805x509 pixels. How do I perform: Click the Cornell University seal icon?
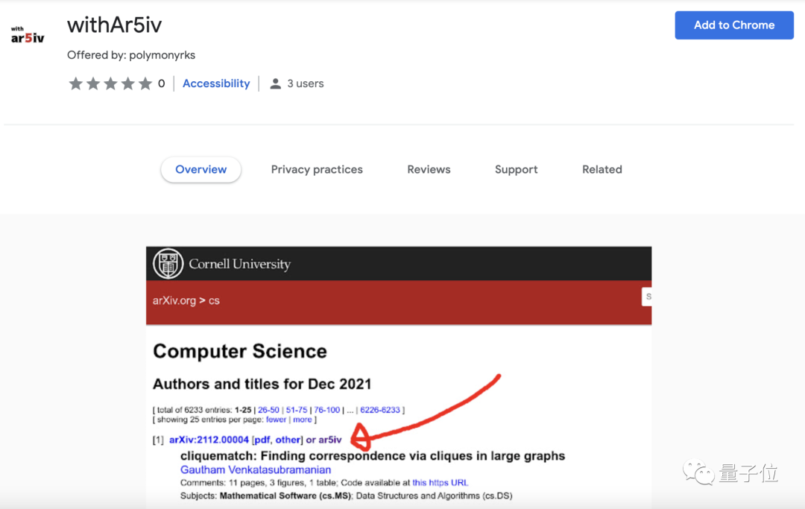pos(168,264)
